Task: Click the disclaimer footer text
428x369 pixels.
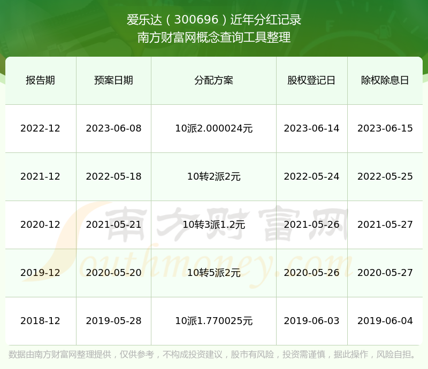Action: tap(212, 355)
